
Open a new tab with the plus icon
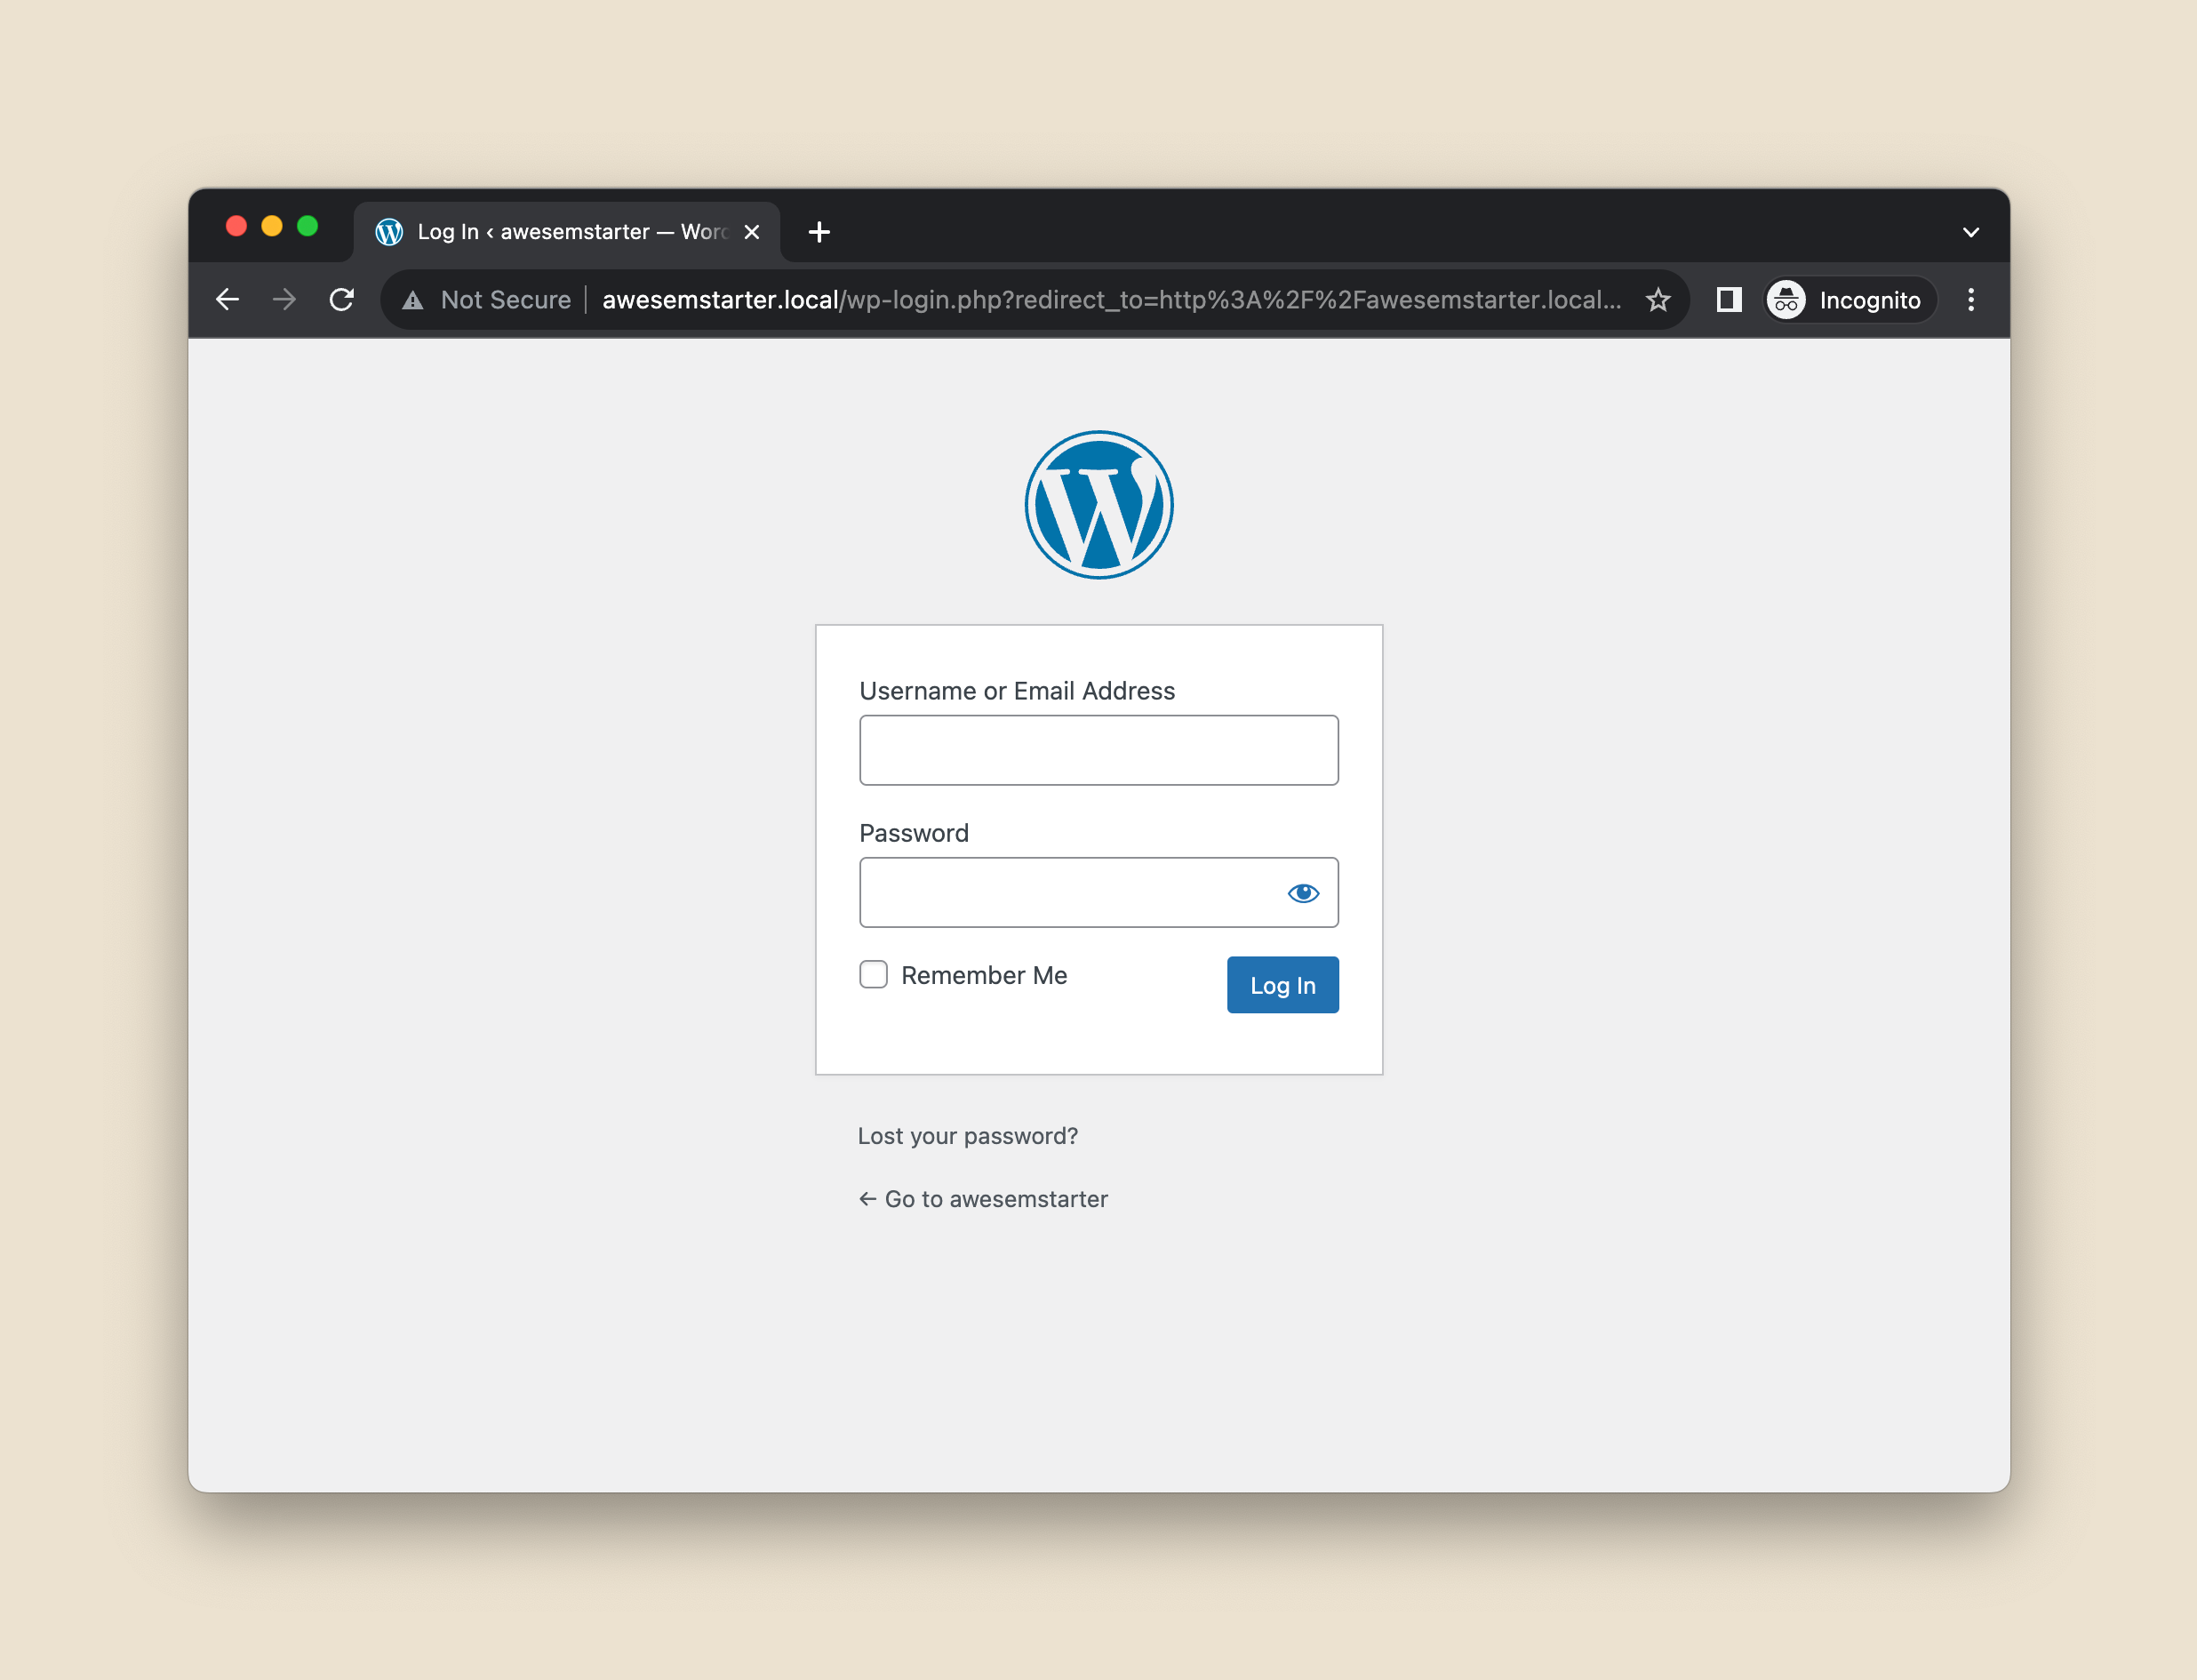(819, 232)
